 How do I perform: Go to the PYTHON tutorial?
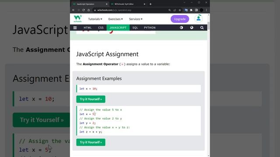(150, 27)
